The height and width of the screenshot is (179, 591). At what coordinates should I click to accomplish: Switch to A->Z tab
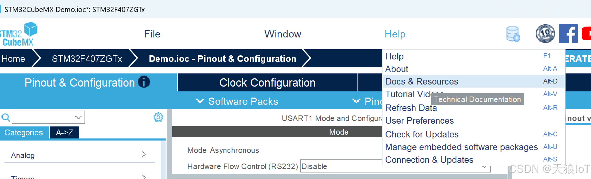[65, 133]
